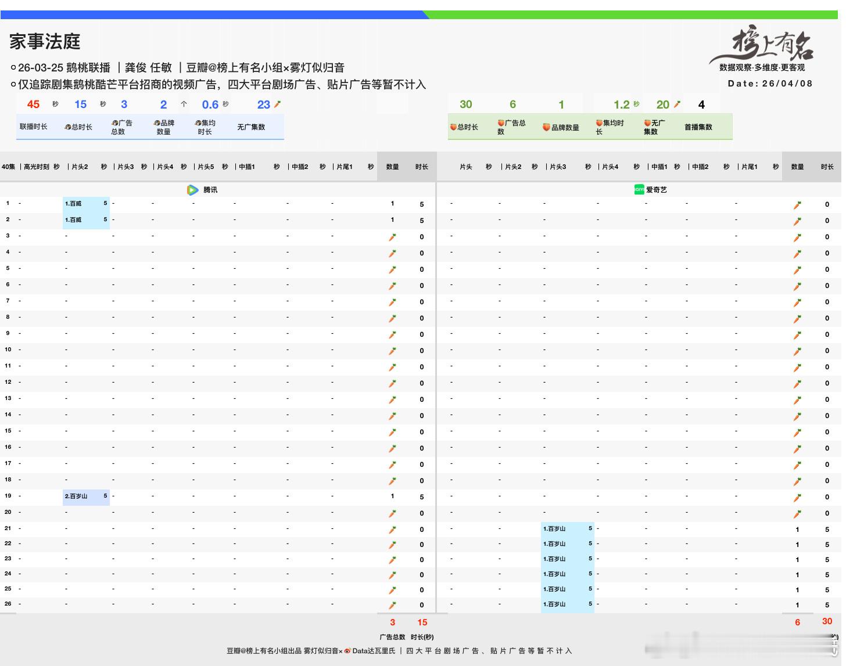Click the carrot icon in iQiyi row 1
This screenshot has height=666, width=846.
(797, 205)
